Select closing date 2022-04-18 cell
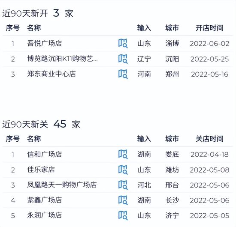 [209, 155]
